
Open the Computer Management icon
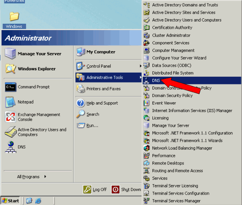[x=146, y=50]
